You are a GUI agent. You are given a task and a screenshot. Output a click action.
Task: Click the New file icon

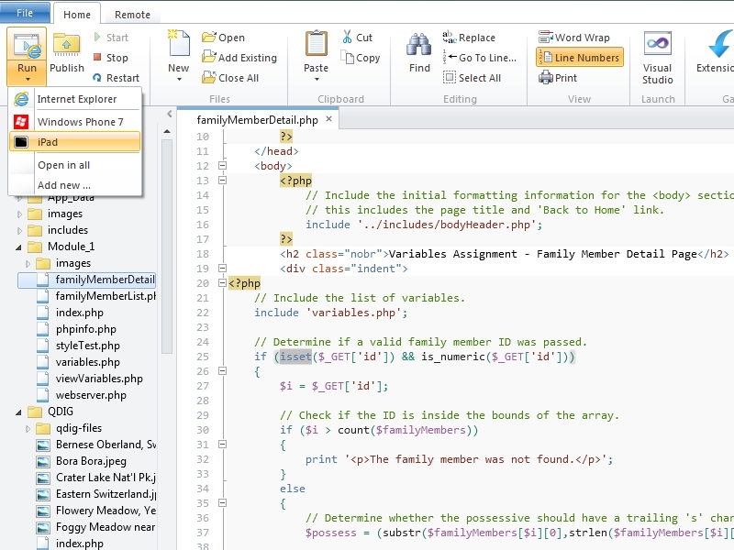tap(178, 52)
